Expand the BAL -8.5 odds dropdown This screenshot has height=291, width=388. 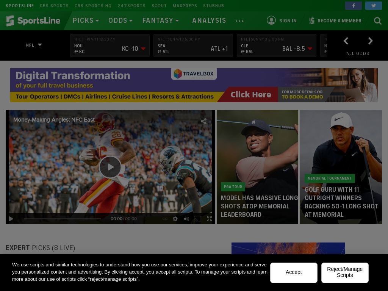click(x=310, y=48)
